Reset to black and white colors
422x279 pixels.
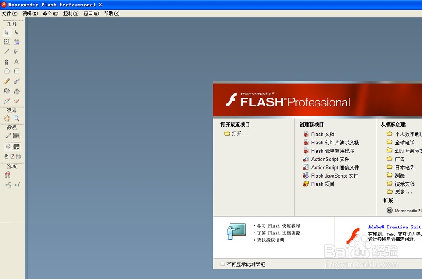coord(6,157)
